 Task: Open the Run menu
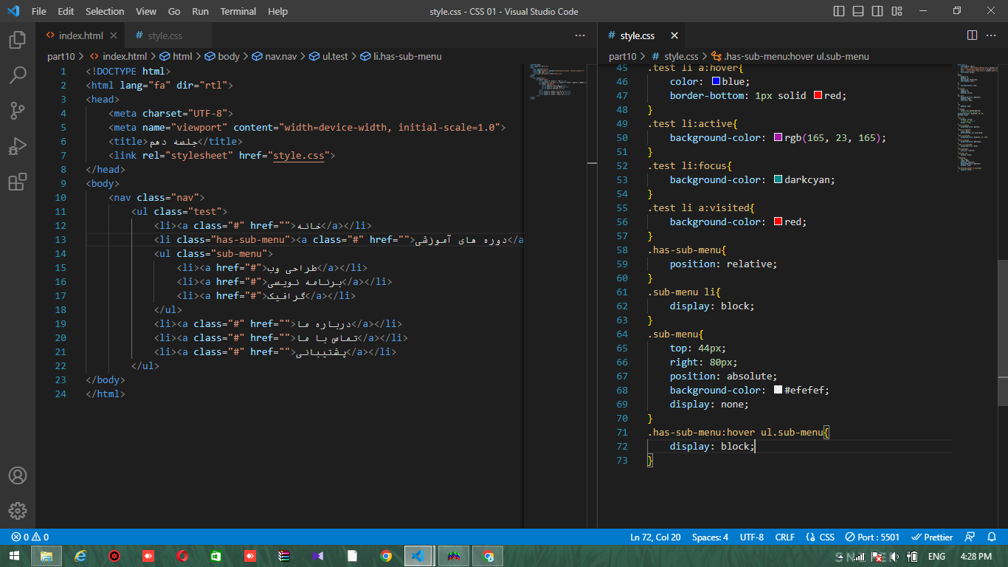coord(200,11)
